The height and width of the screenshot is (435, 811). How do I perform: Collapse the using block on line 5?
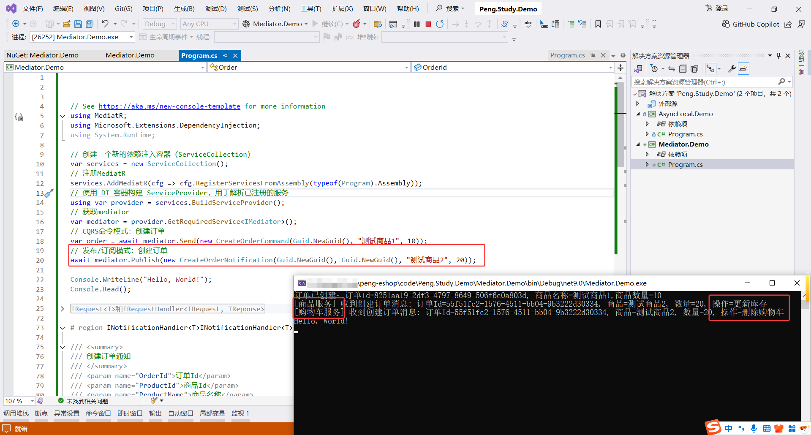(x=63, y=116)
